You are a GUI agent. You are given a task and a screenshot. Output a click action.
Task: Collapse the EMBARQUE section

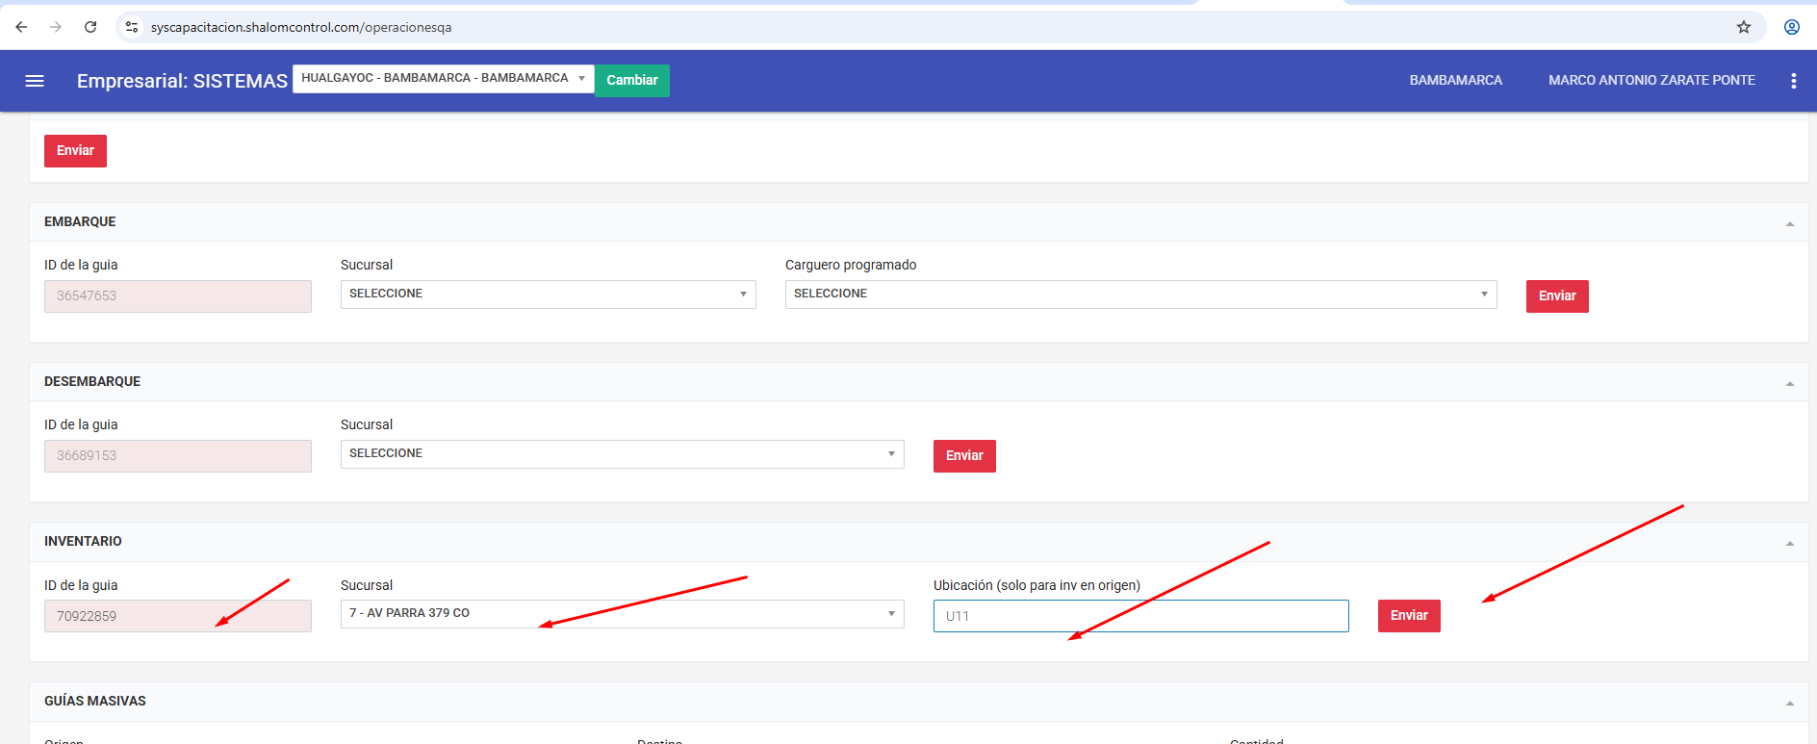(x=1789, y=223)
